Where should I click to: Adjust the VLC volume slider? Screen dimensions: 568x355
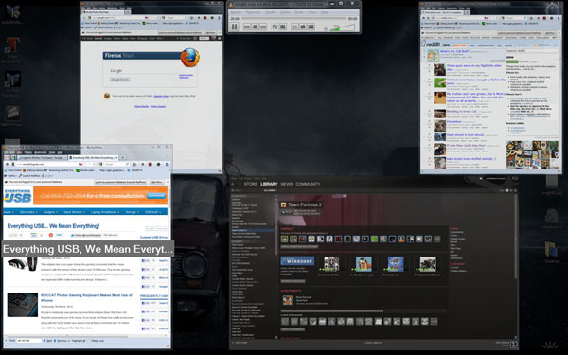tap(342, 27)
